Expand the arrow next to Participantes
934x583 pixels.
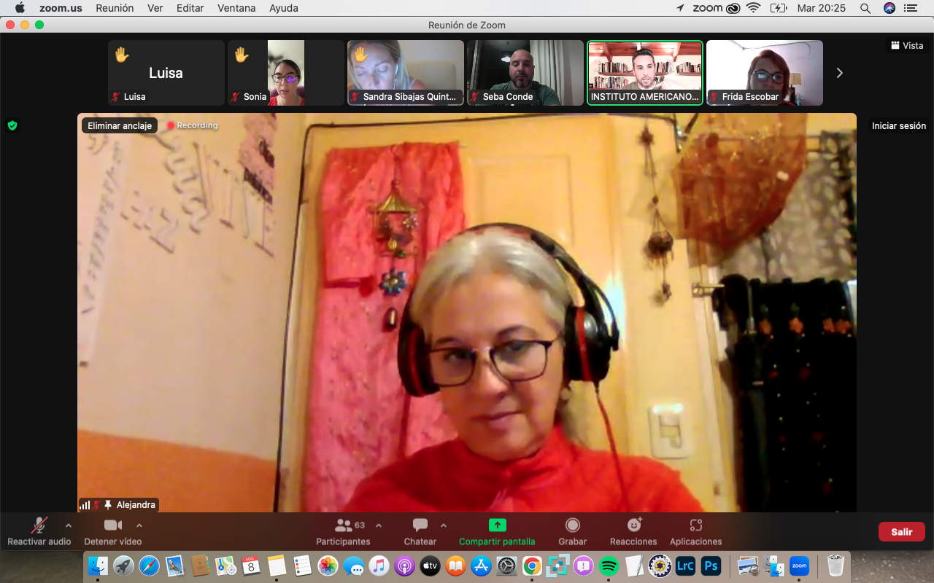point(379,525)
